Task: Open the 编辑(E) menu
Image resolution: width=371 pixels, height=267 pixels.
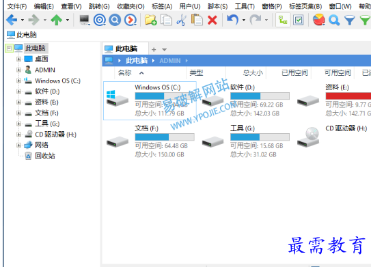Action: (44, 6)
